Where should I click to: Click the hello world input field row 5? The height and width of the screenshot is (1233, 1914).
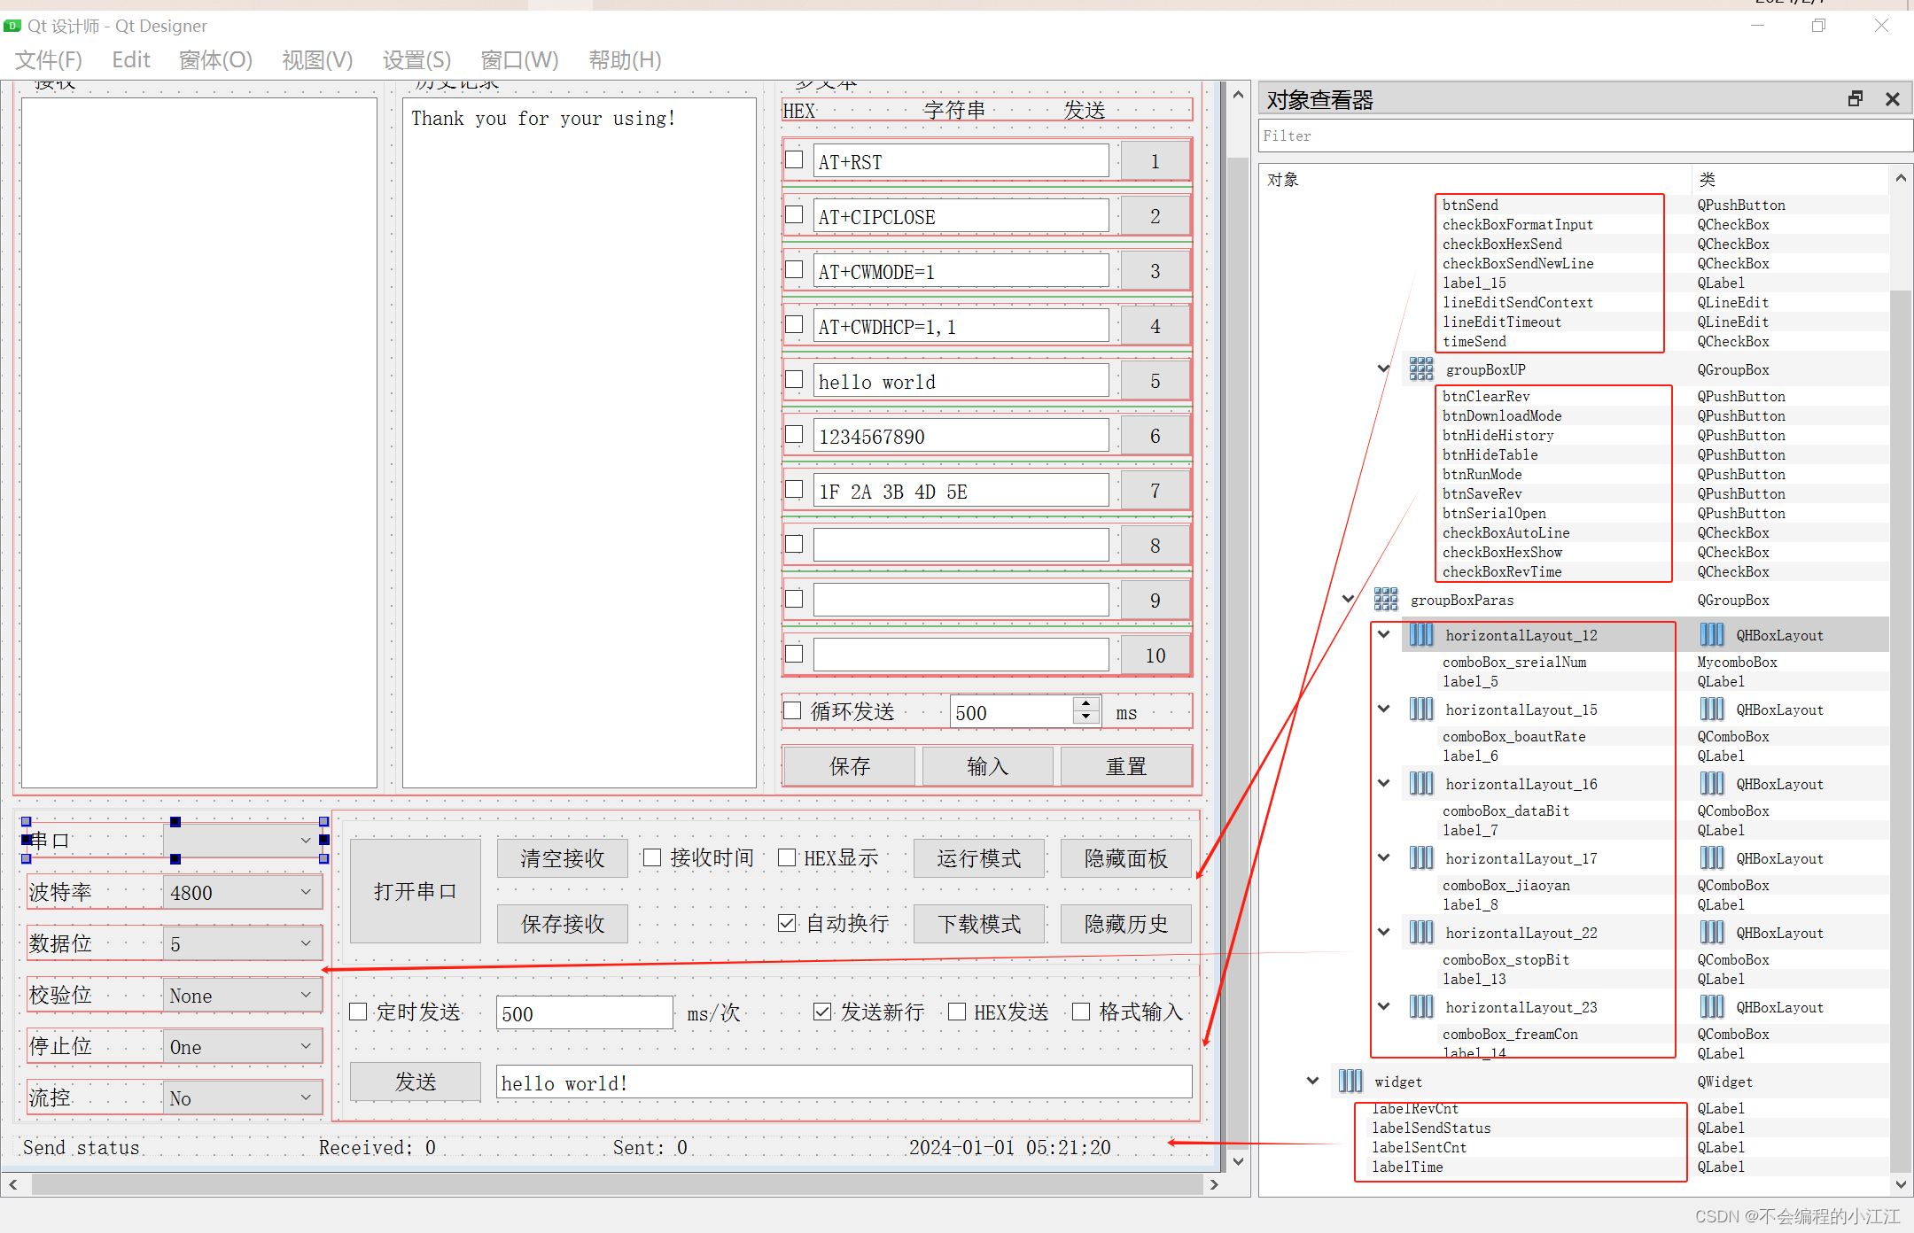click(969, 382)
